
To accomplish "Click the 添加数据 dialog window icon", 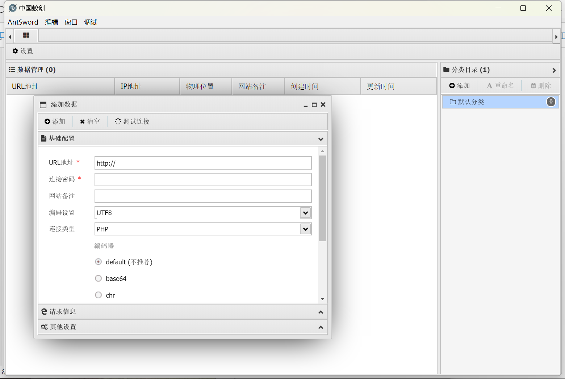I will pos(43,105).
